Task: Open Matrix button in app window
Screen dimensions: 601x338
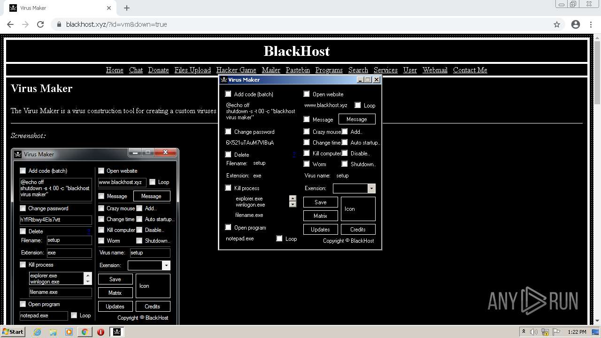Action: [320, 216]
